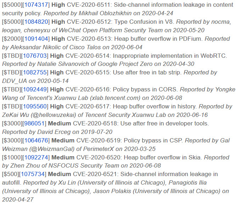Click the name Panagiotis Ilia
The height and width of the screenshot is (203, 242).
coord(187,182)
